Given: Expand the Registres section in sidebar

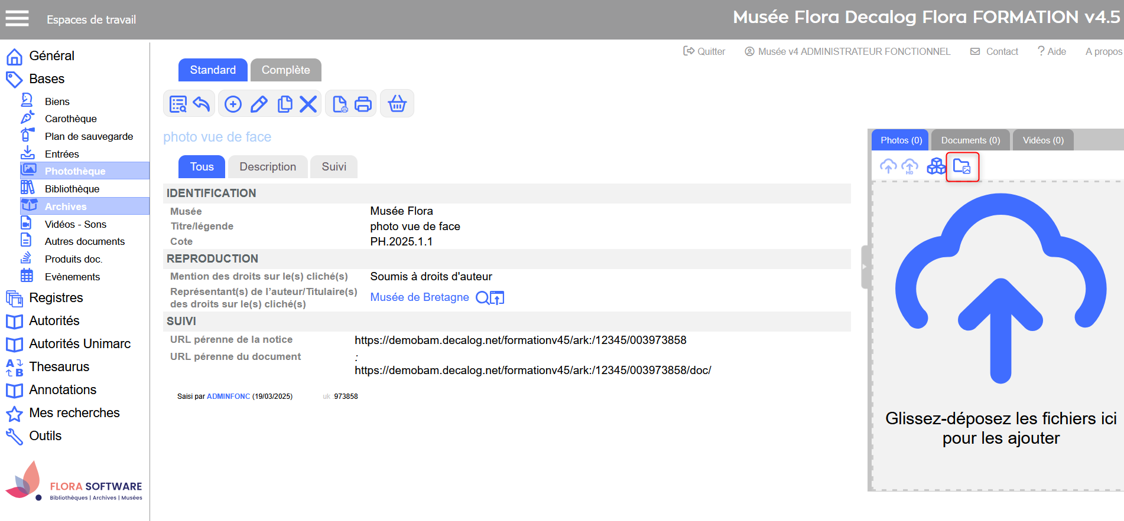Looking at the screenshot, I should pyautogui.click(x=56, y=298).
